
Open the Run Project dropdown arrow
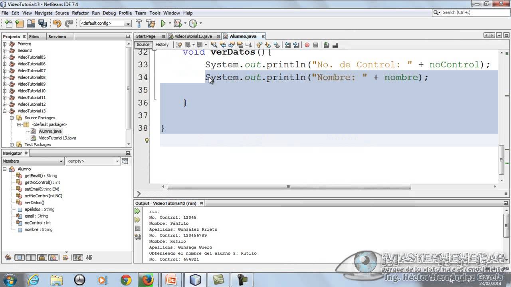point(170,24)
